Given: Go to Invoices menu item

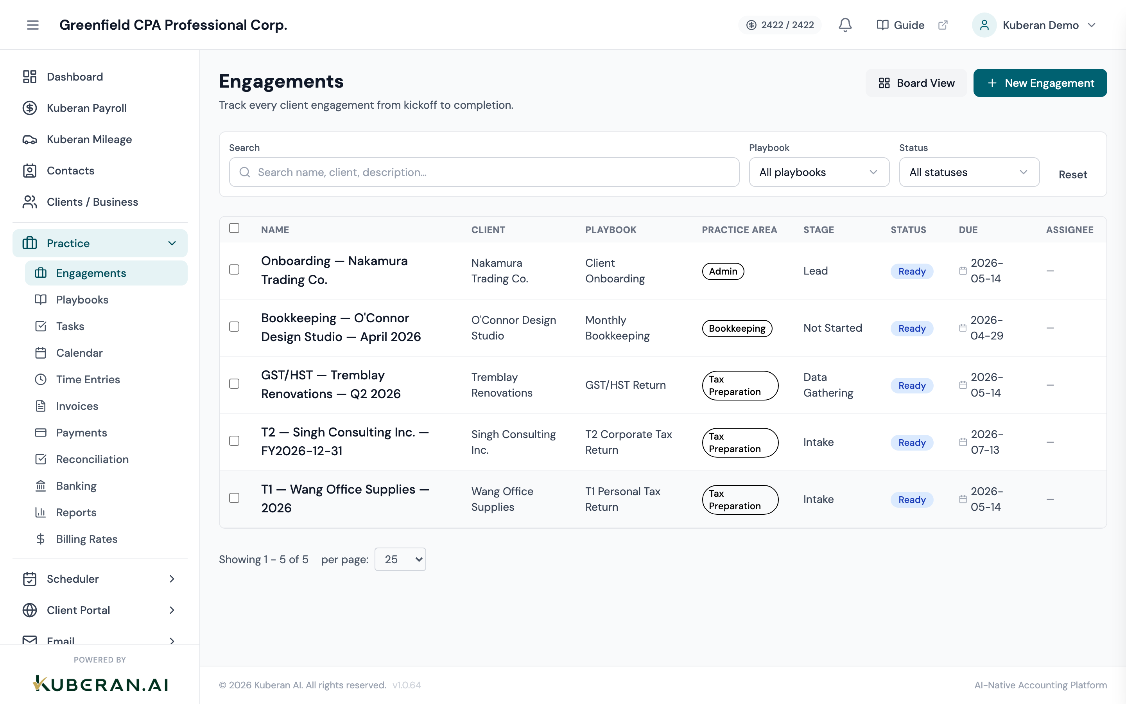Looking at the screenshot, I should click(106, 406).
